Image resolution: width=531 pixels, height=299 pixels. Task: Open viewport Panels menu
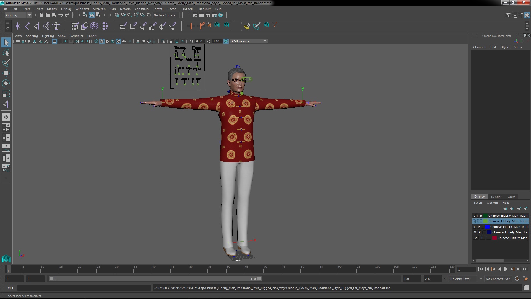tap(92, 36)
